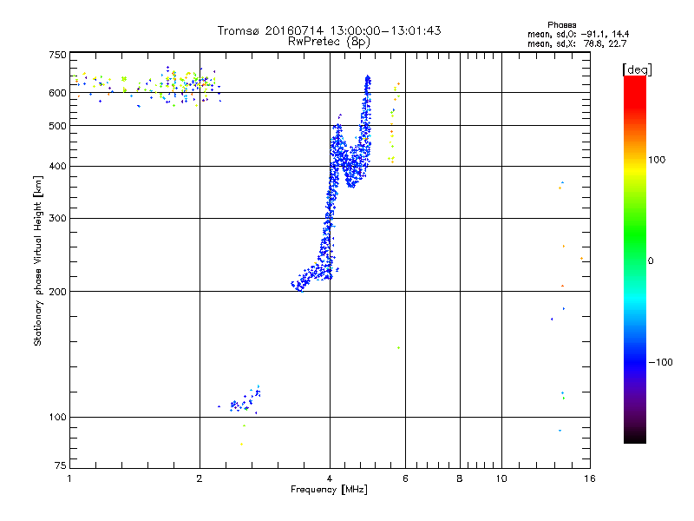Image resolution: width=694 pixels, height=521 pixels.
Task: Click the y-axis tick label '500'
Action: (57, 125)
